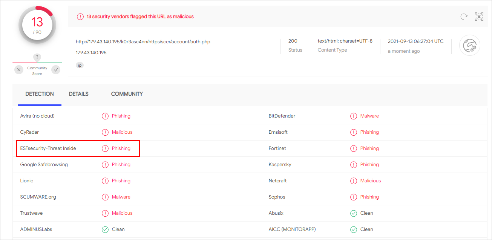Click the alert icon for SCUMWARE.org Malware
This screenshot has height=240, width=492.
click(x=105, y=197)
